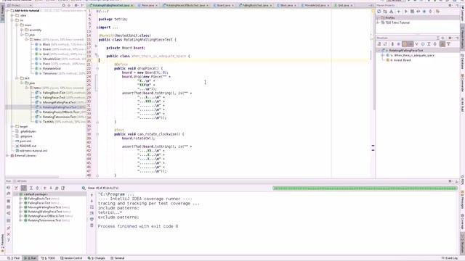465x261 pixels.
Task: Toggle the second-to-last highlighted Structure toolbar button
Action: (442, 44)
